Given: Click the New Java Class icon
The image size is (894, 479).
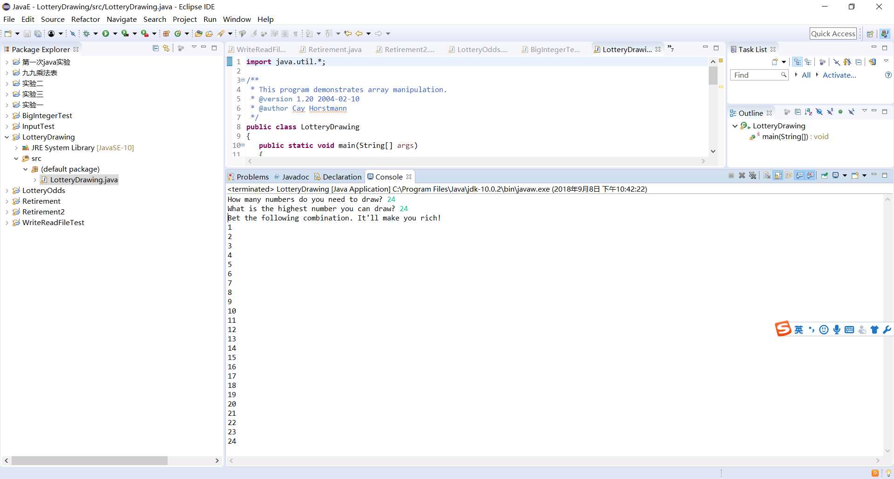Looking at the screenshot, I should point(178,33).
